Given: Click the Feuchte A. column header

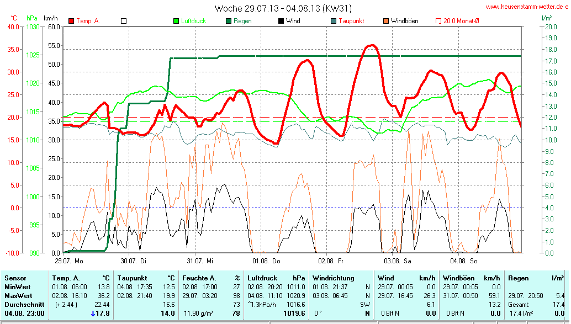Looking at the screenshot, I should pyautogui.click(x=199, y=278).
